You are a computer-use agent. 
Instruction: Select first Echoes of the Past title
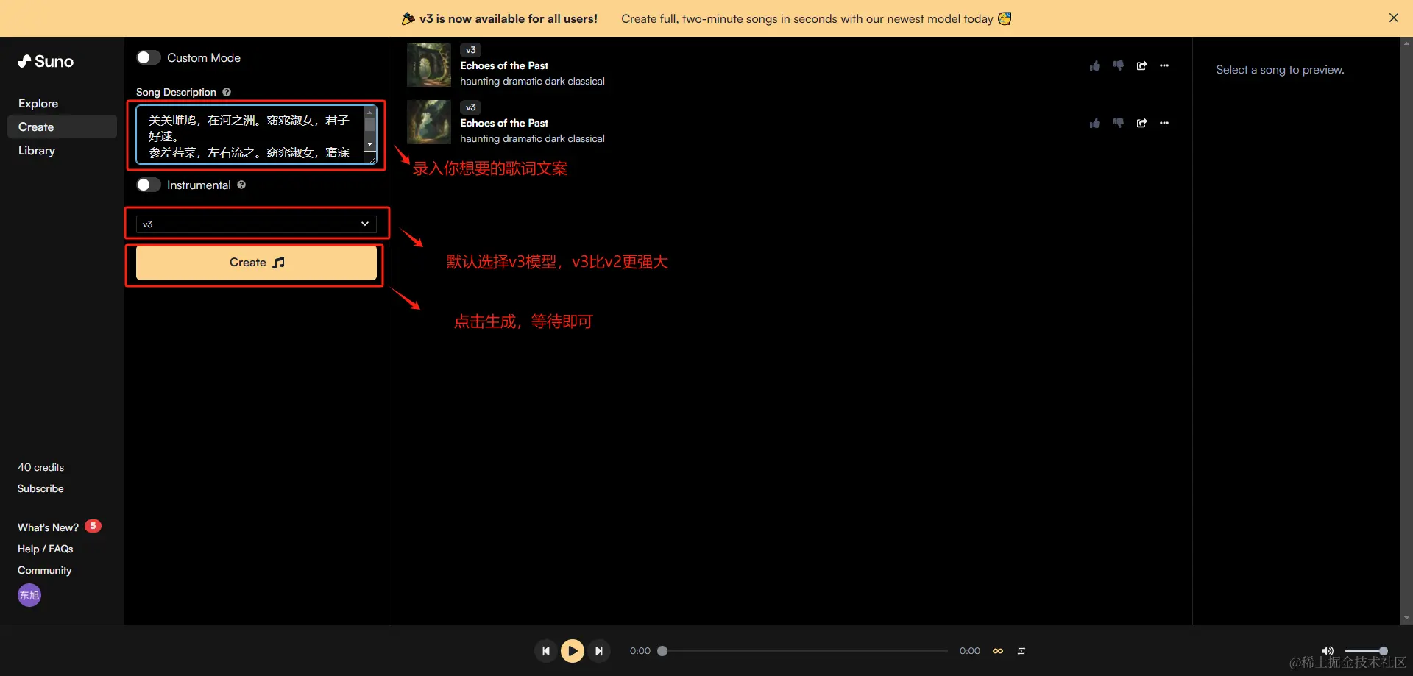[504, 65]
